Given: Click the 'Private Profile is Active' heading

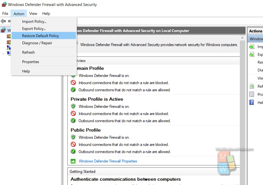Looking at the screenshot, I should 97,99.
